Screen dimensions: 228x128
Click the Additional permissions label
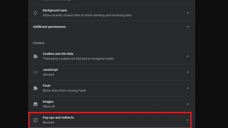click(x=49, y=27)
